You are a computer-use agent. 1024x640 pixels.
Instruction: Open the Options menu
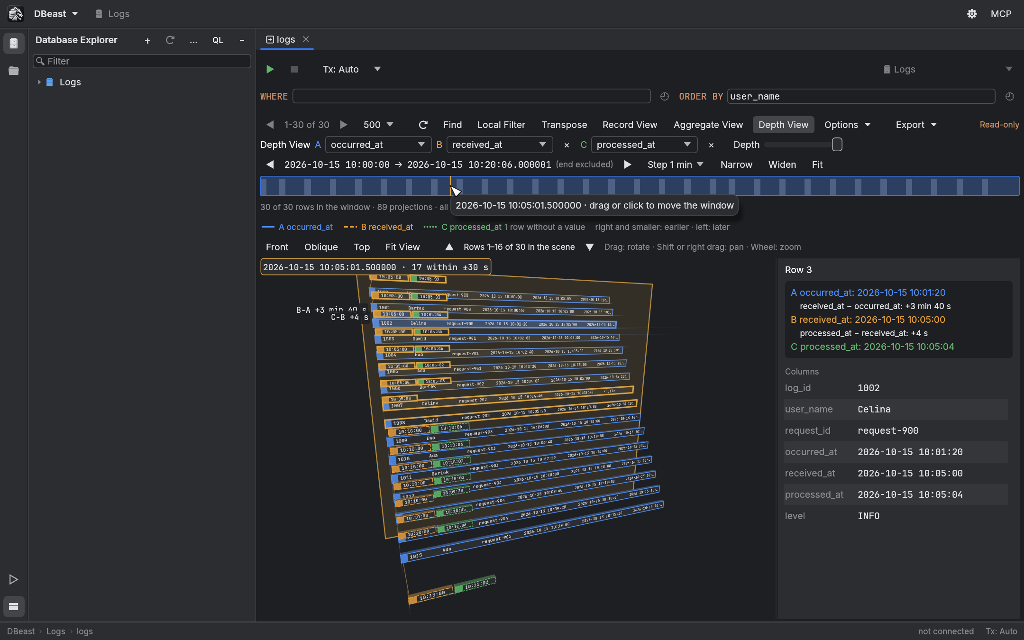(847, 125)
